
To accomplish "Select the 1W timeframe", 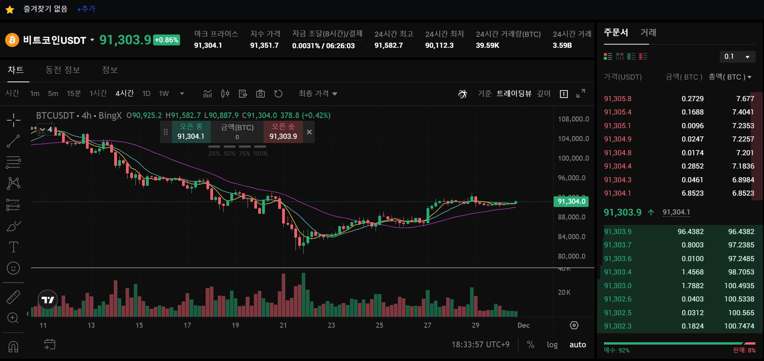I will click(164, 93).
